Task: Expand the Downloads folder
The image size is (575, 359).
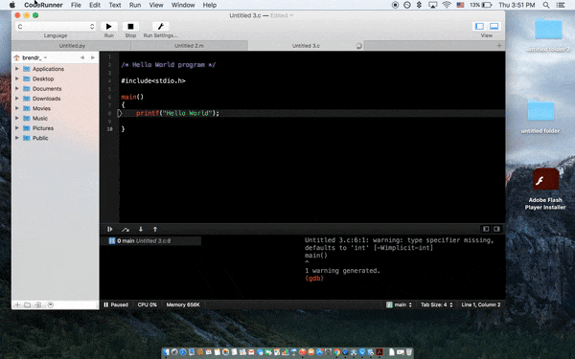Action: coord(17,99)
